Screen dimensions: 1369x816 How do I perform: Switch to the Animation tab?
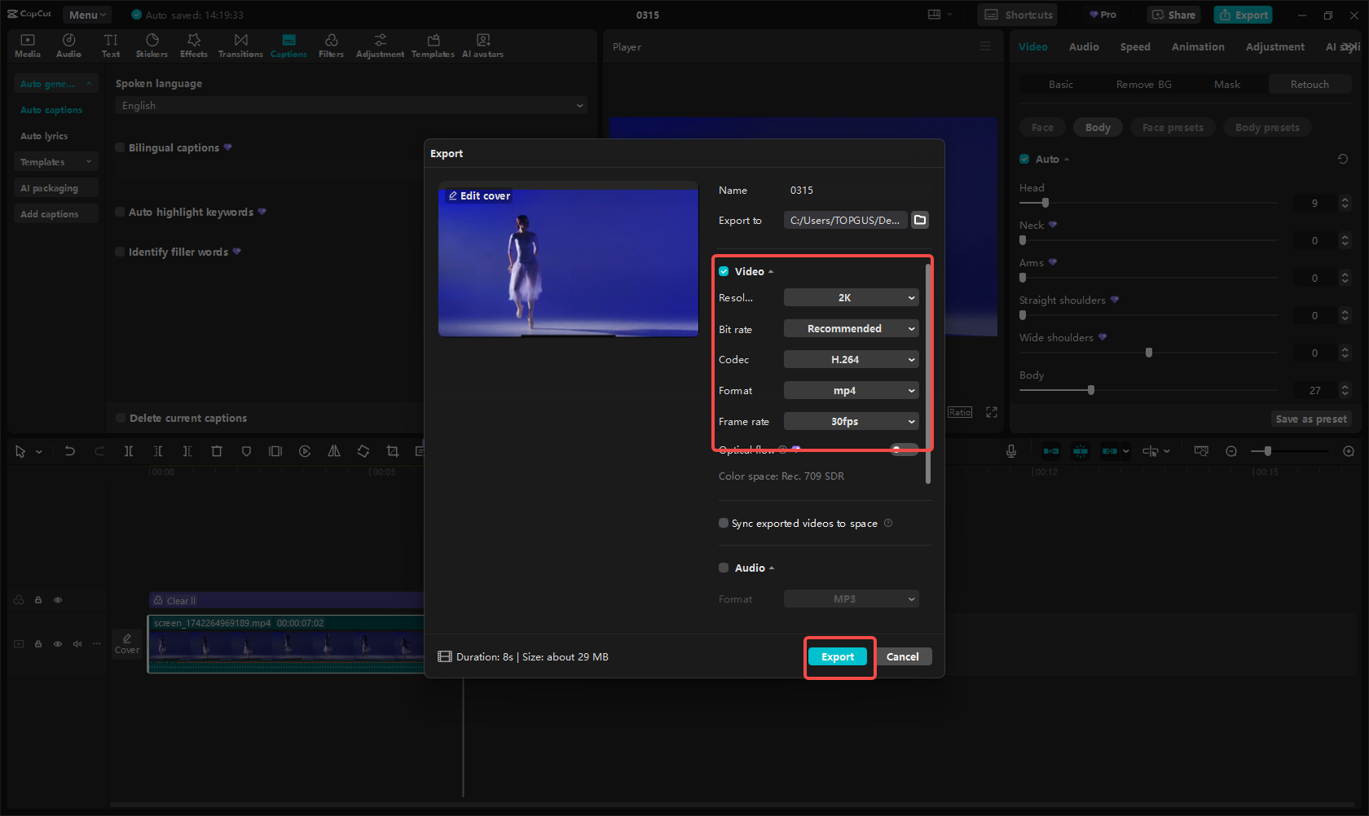[1197, 46]
